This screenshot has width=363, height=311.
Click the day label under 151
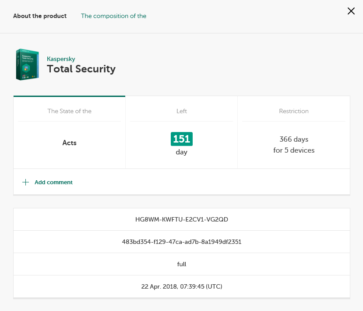tap(182, 152)
